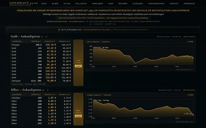Click the Silber .835 Ankauf price '1,38 €'

coord(52,123)
